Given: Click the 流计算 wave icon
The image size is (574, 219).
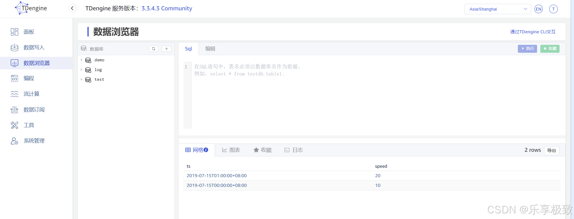Looking at the screenshot, I should pyautogui.click(x=14, y=94).
